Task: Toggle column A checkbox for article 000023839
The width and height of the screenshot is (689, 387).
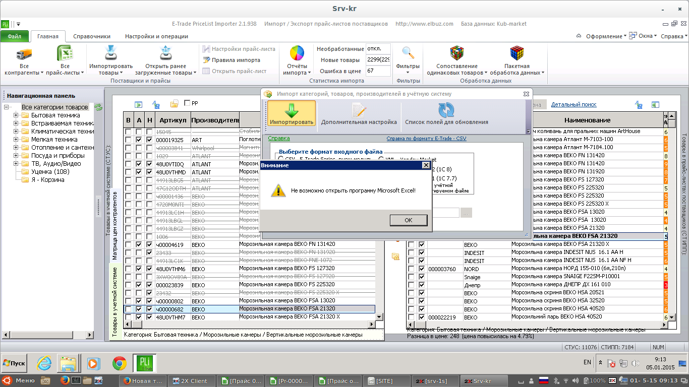Action: (x=138, y=285)
